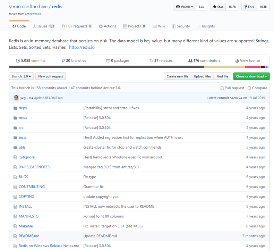Open the redis repository name link
This screenshot has width=274, height=250.
point(57,7)
